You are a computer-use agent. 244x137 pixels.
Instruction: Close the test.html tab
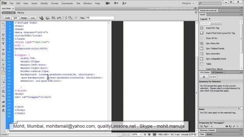point(13,8)
